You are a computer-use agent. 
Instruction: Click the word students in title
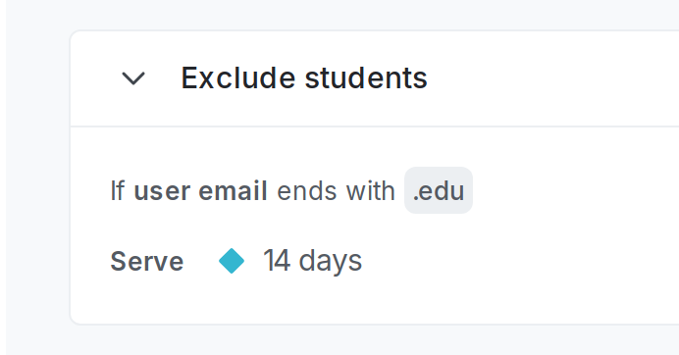click(366, 78)
